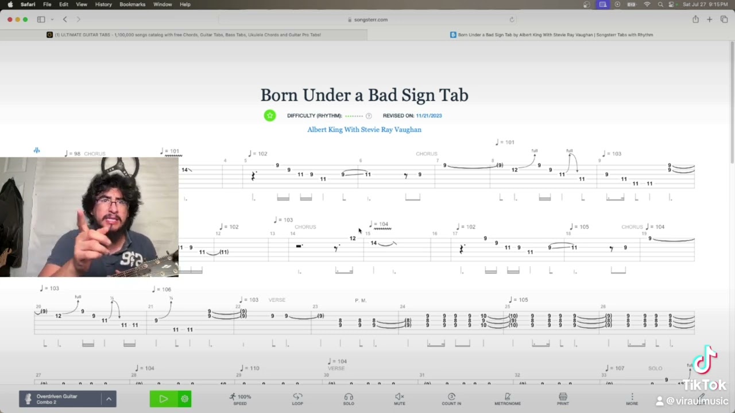This screenshot has height=413, width=735.
Task: Open Albert King With Stevie Ray Vaughan artist link
Action: 364,130
